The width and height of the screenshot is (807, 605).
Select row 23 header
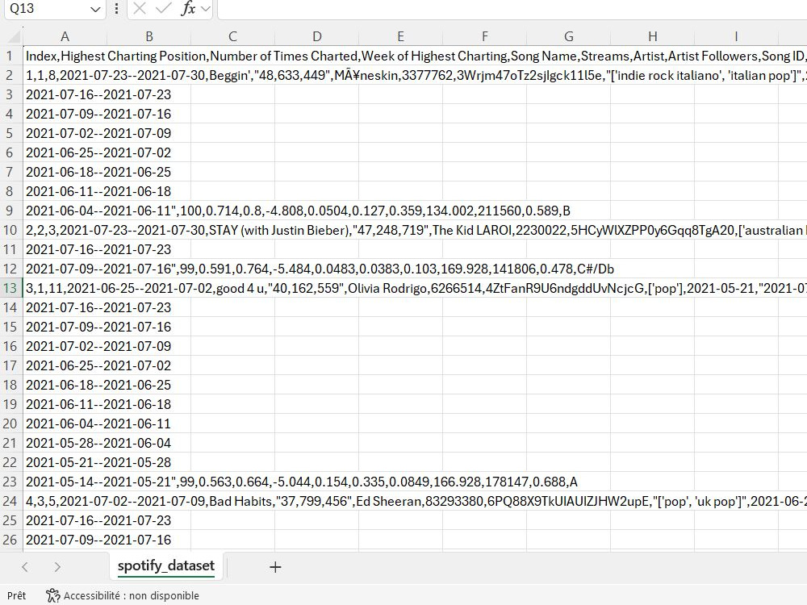tap(10, 482)
